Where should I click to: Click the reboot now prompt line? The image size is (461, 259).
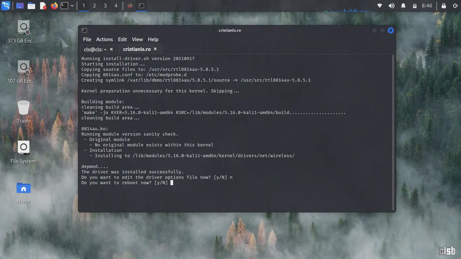point(127,183)
